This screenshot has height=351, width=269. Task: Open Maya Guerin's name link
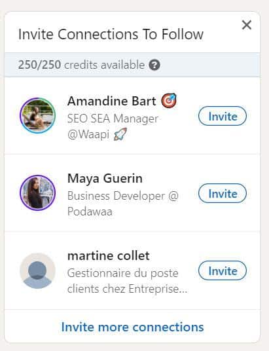point(105,179)
